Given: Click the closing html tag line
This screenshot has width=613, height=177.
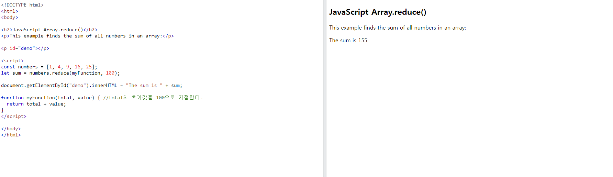Looking at the screenshot, I should click(11, 135).
